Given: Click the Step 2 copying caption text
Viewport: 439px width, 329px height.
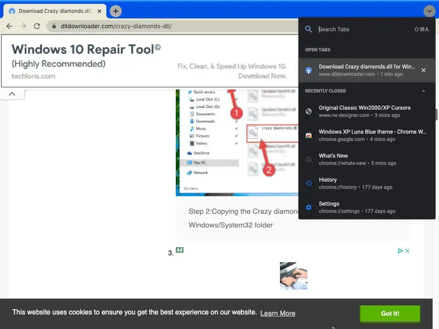Looking at the screenshot, I should click(x=243, y=218).
